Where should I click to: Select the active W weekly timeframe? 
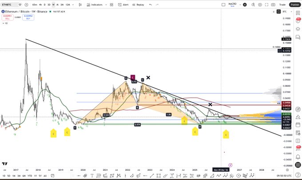pyautogui.click(x=53, y=4)
